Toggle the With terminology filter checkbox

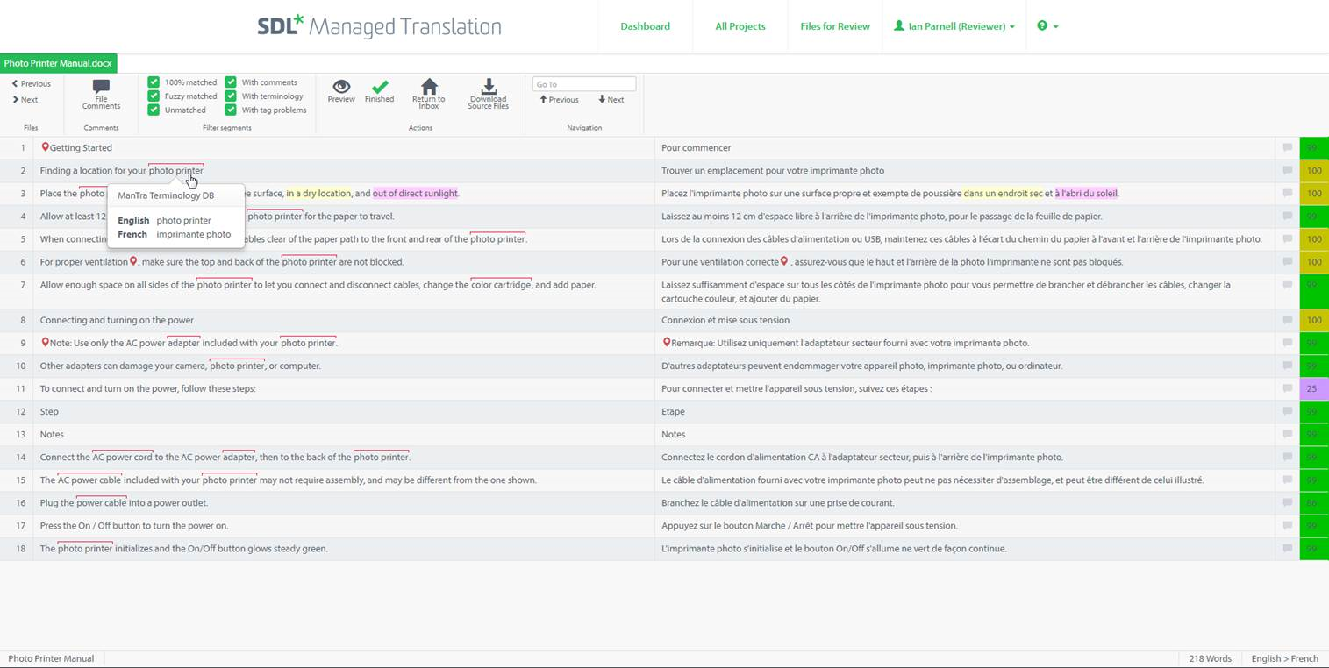coord(231,96)
